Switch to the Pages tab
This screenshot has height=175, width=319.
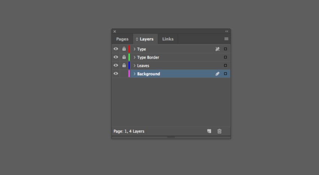point(122,39)
